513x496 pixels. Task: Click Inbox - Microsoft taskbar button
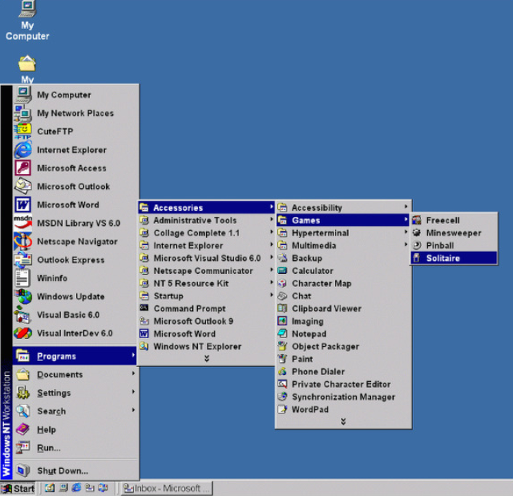tap(167, 489)
